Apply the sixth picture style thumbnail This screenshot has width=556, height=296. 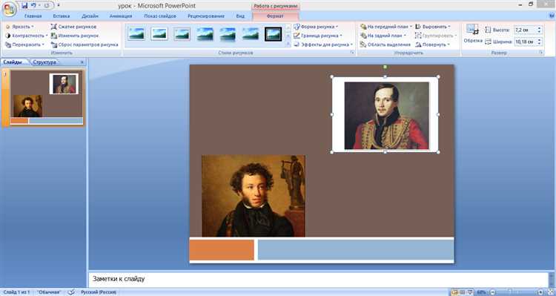[251, 34]
